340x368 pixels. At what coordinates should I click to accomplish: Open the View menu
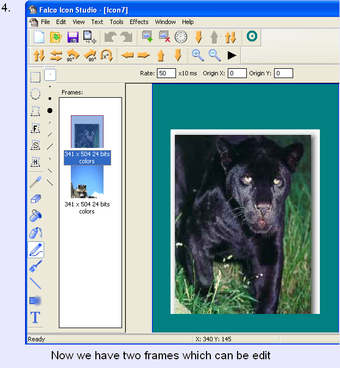pos(78,22)
